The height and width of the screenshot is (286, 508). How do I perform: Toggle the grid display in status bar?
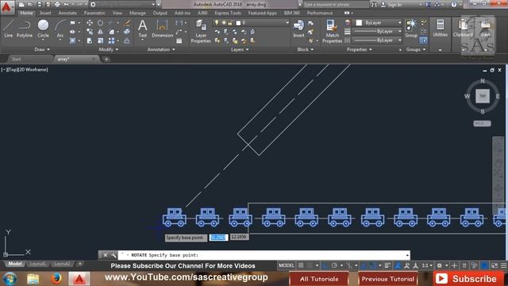pos(301,265)
